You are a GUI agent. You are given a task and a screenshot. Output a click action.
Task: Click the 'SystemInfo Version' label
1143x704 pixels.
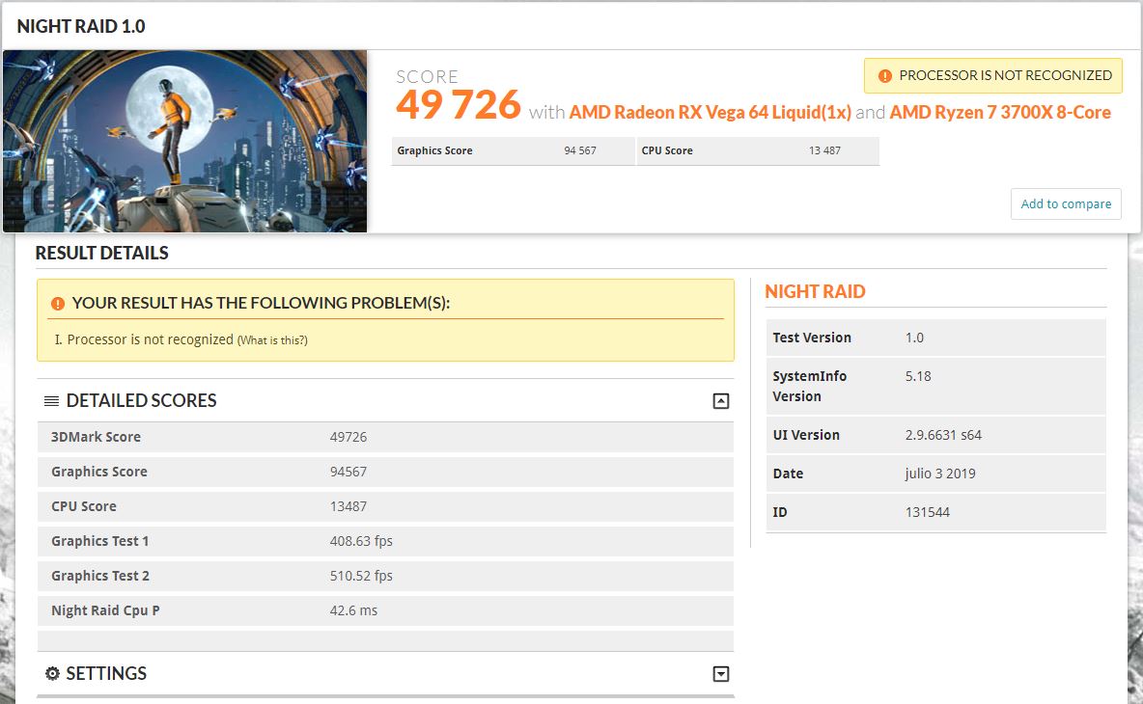(809, 387)
